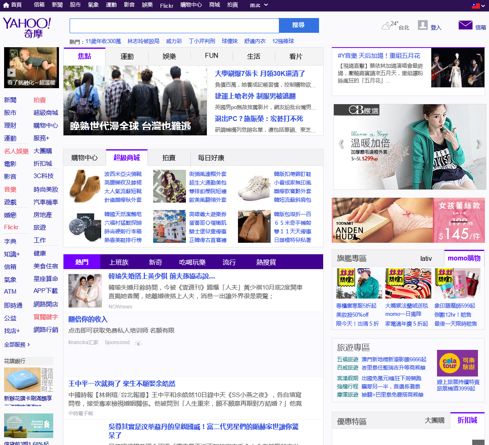The width and height of the screenshot is (489, 445).
Task: Open the 看片 tab
Action: tap(296, 57)
